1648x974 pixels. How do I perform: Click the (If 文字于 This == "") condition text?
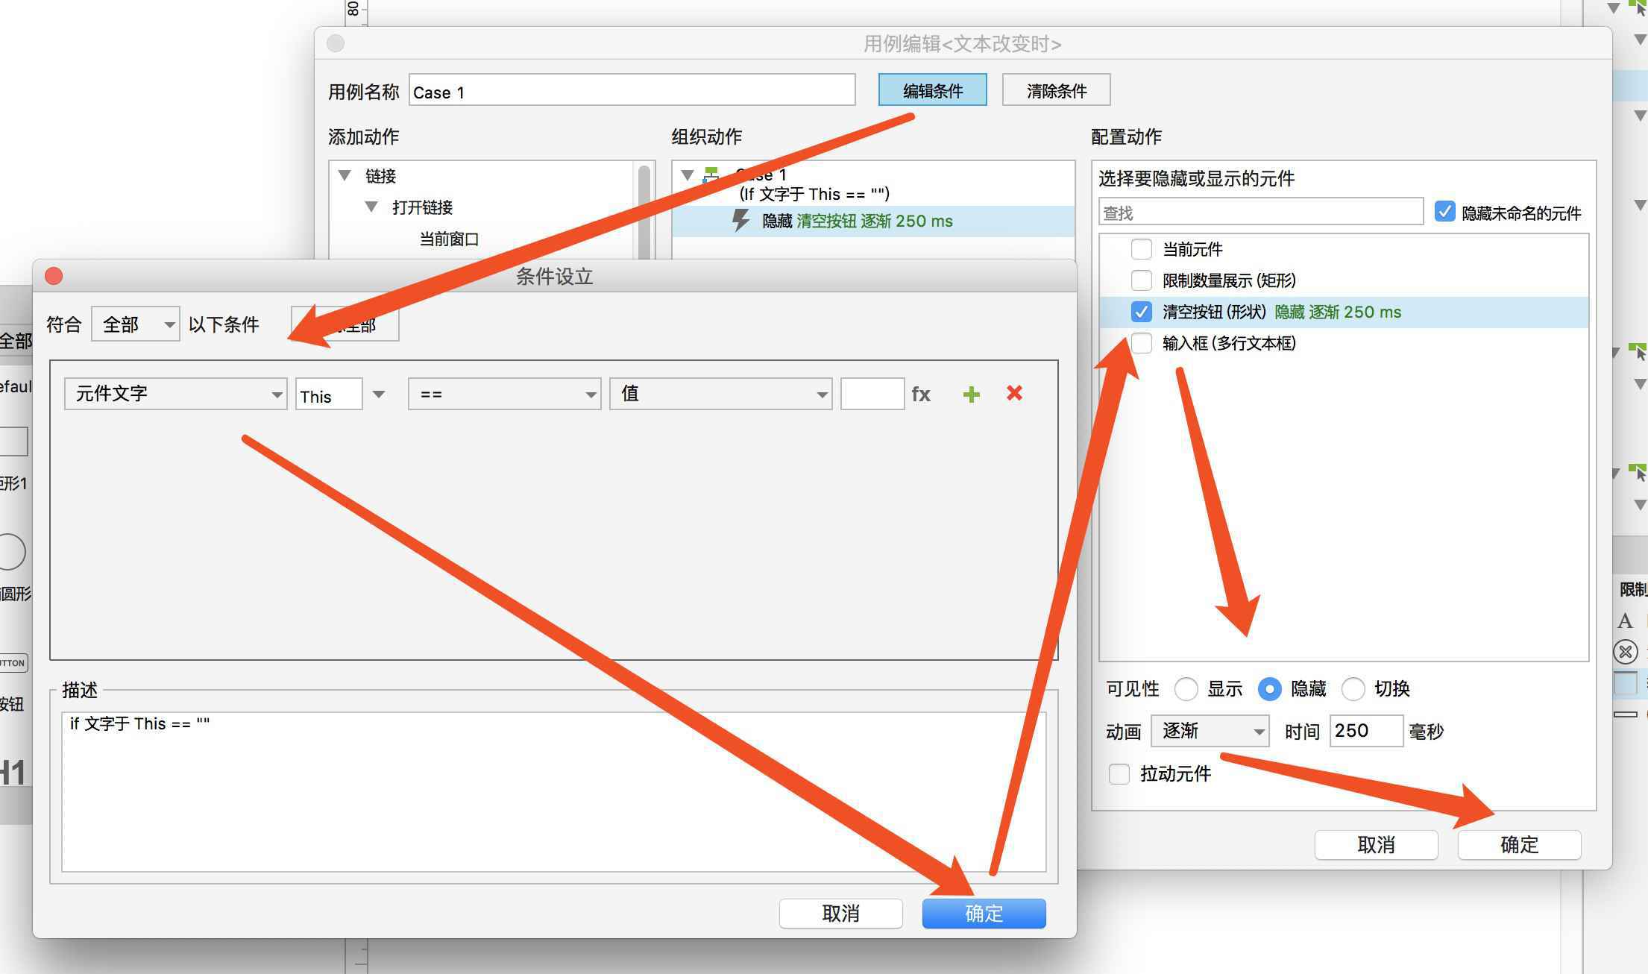coord(814,194)
